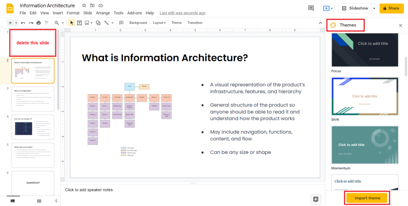
Task: Activate the select cursor tool
Action: click(72, 23)
